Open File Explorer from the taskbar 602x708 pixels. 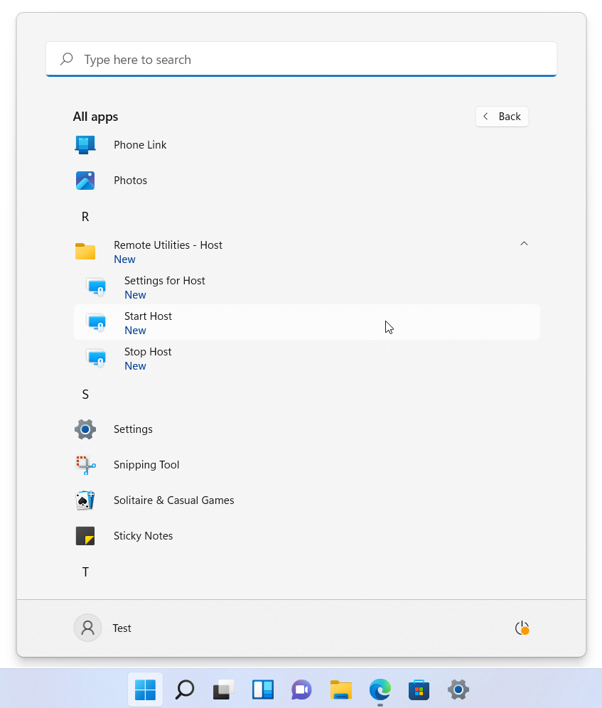pyautogui.click(x=341, y=690)
